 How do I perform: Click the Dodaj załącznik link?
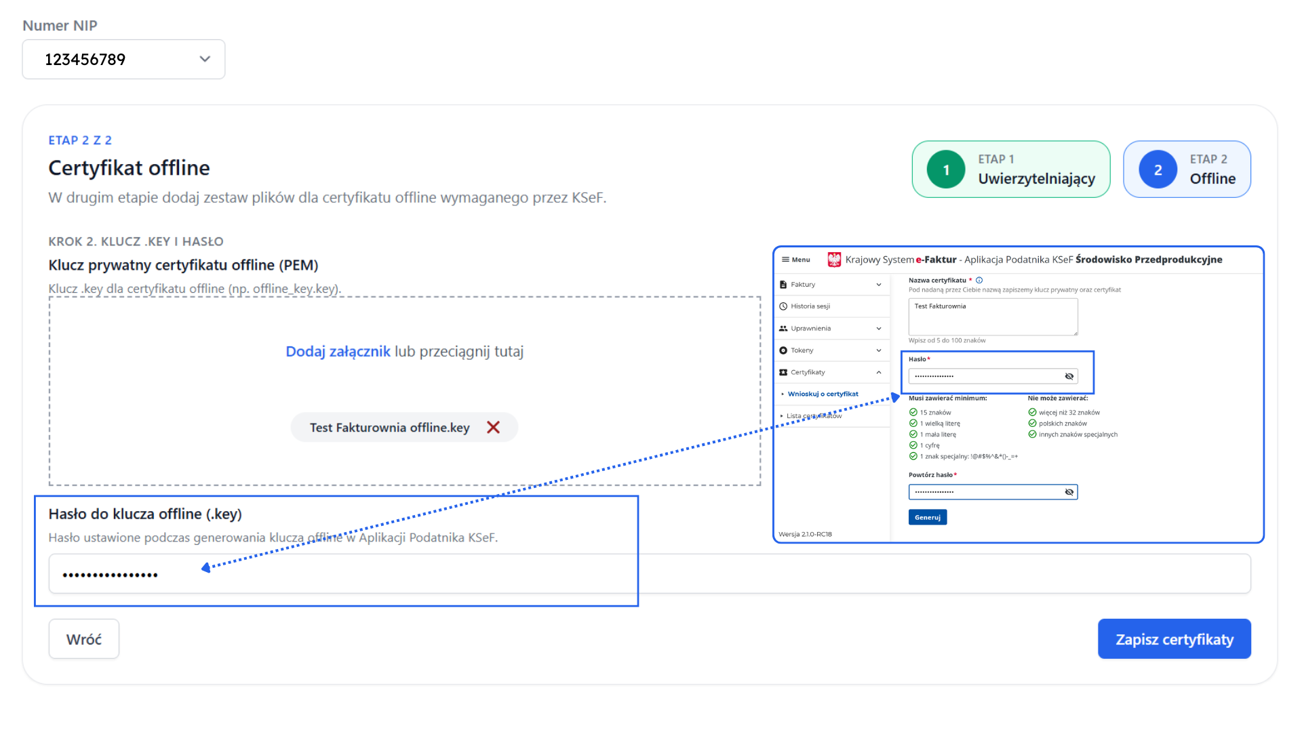tap(338, 352)
